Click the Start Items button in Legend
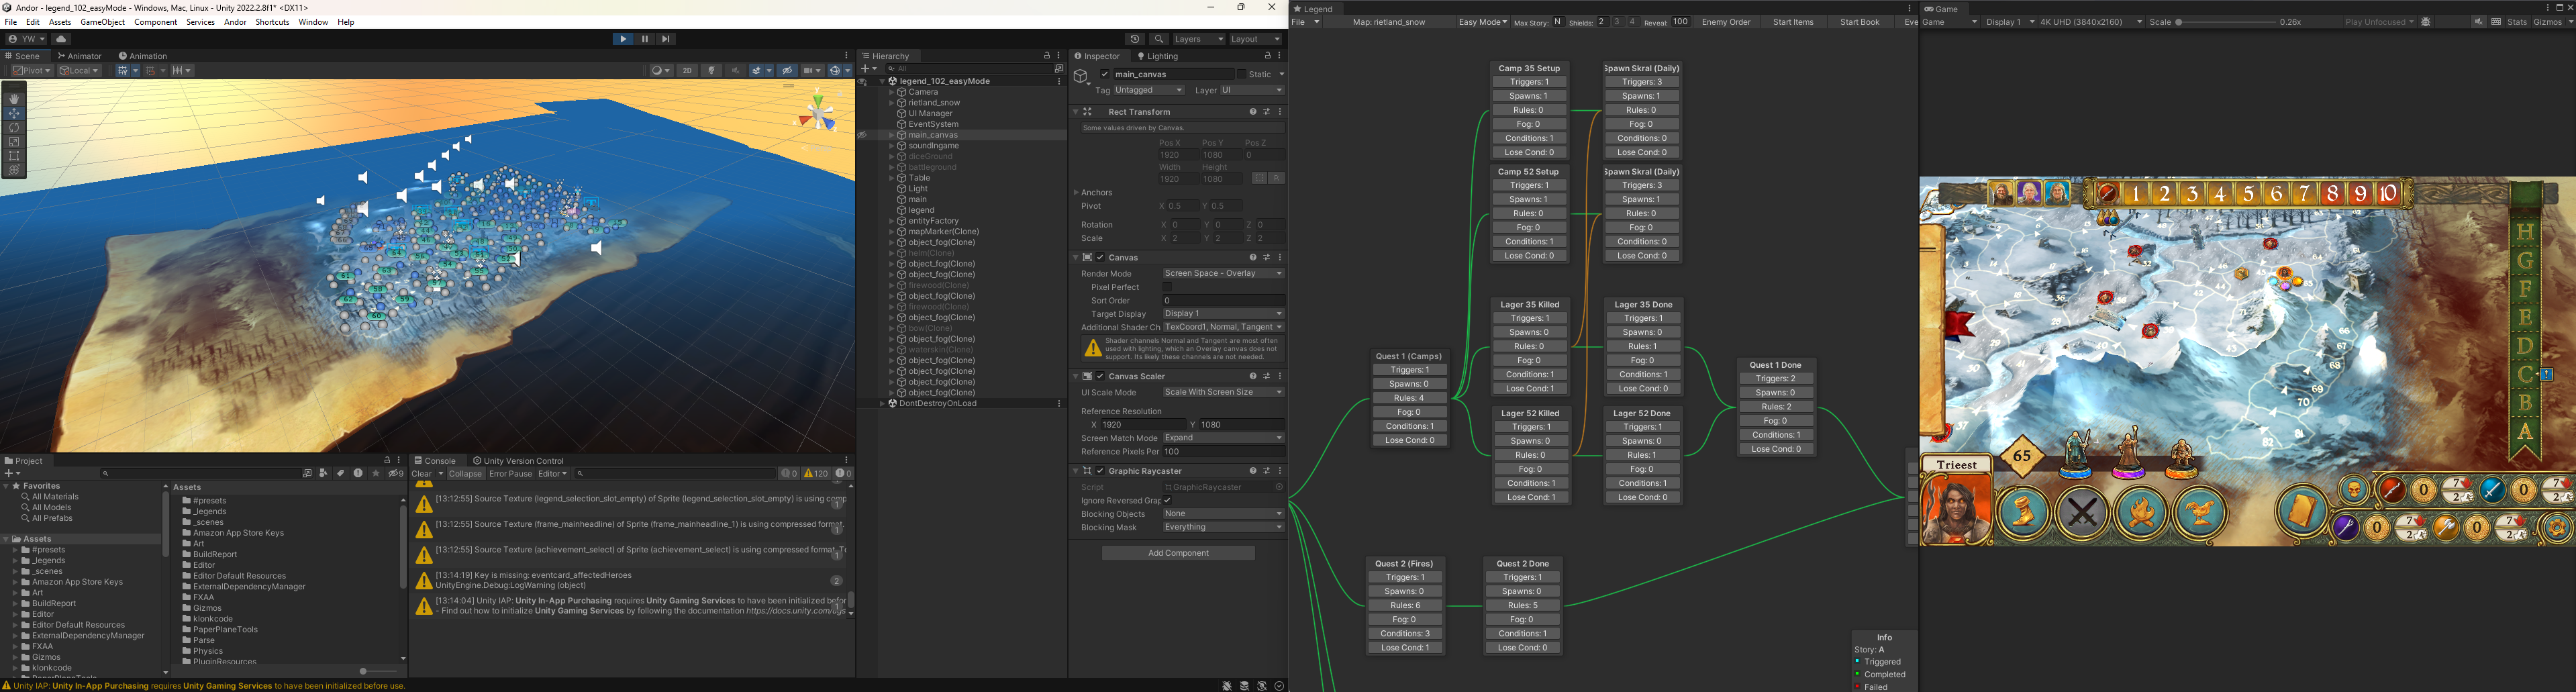2576x692 pixels. tap(1793, 22)
